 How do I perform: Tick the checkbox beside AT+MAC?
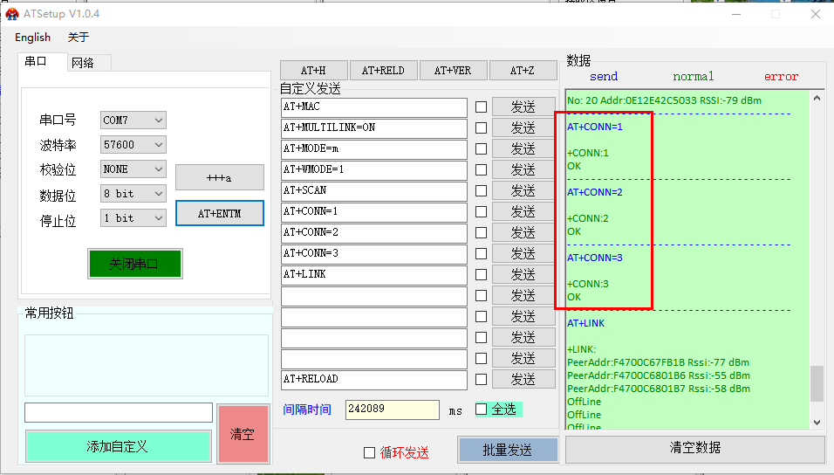tap(482, 107)
